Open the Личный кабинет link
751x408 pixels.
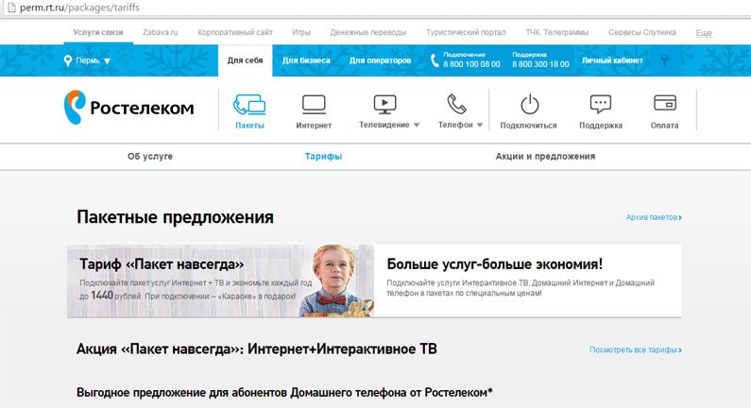612,60
